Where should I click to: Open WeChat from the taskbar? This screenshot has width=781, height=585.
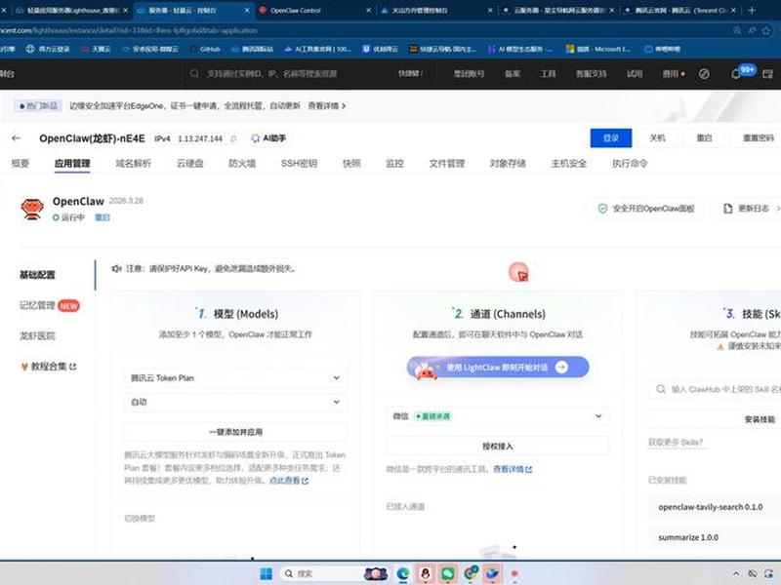448,573
